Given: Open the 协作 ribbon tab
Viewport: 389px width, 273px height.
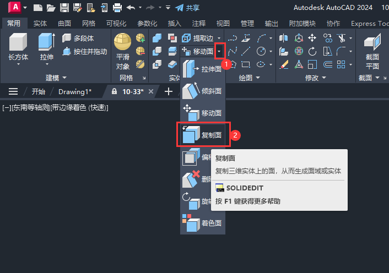Looking at the screenshot, I should [333, 23].
